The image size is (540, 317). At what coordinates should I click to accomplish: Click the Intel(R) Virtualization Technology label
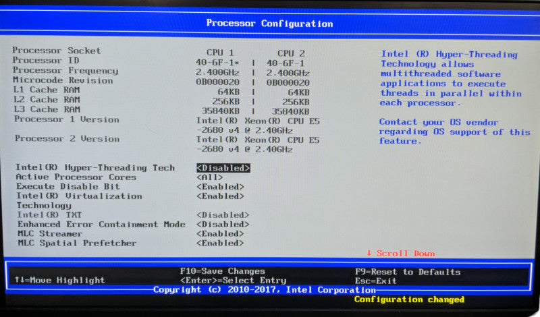point(79,201)
